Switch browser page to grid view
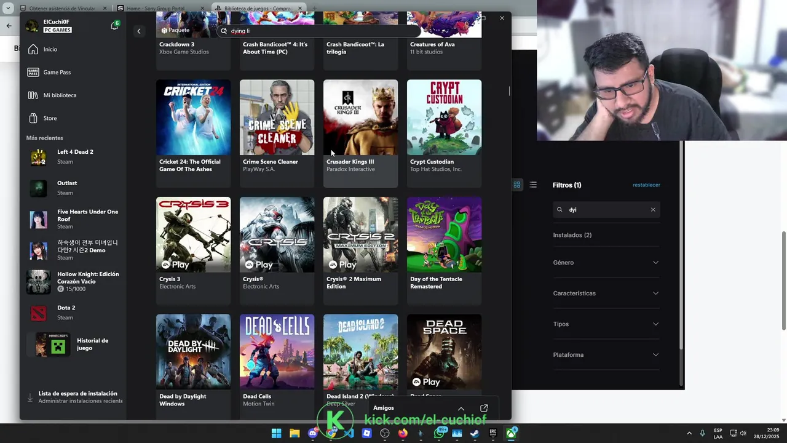The width and height of the screenshot is (787, 443). click(x=517, y=185)
